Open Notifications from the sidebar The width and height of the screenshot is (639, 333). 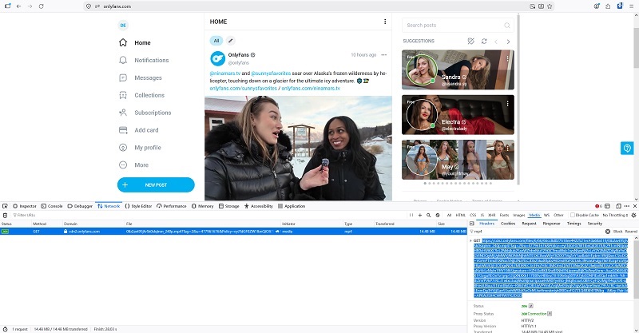point(144,60)
